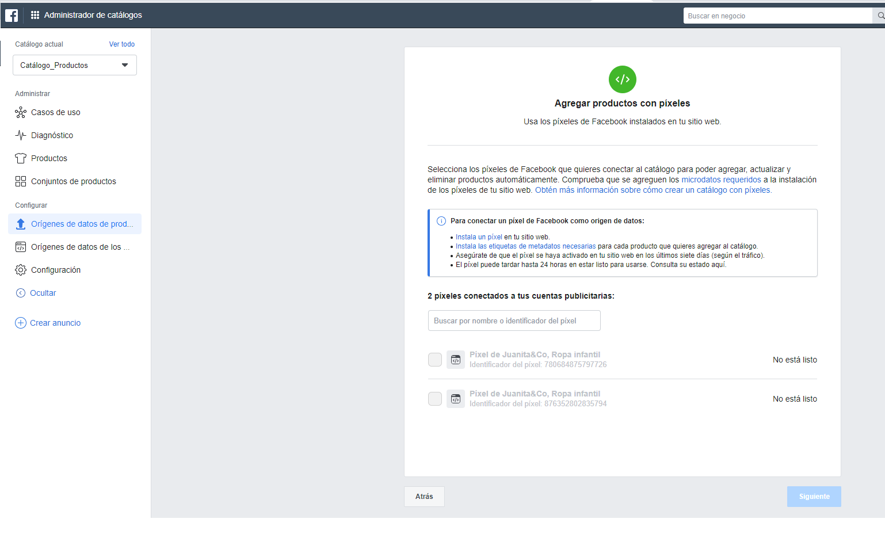This screenshot has width=885, height=534.
Task: Open the microdatos requeridos link
Action: click(721, 180)
